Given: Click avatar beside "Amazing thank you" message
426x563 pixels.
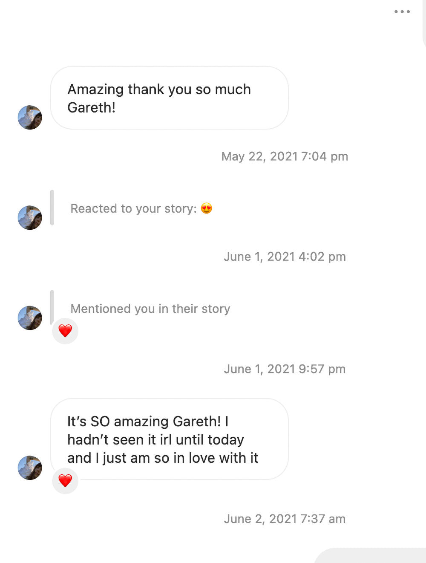Looking at the screenshot, I should click(30, 117).
